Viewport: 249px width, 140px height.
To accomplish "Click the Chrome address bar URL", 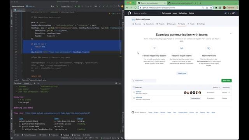I will click(x=159, y=7).
